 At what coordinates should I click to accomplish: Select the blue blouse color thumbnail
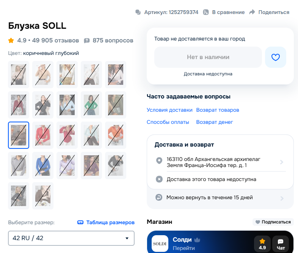tap(43, 166)
